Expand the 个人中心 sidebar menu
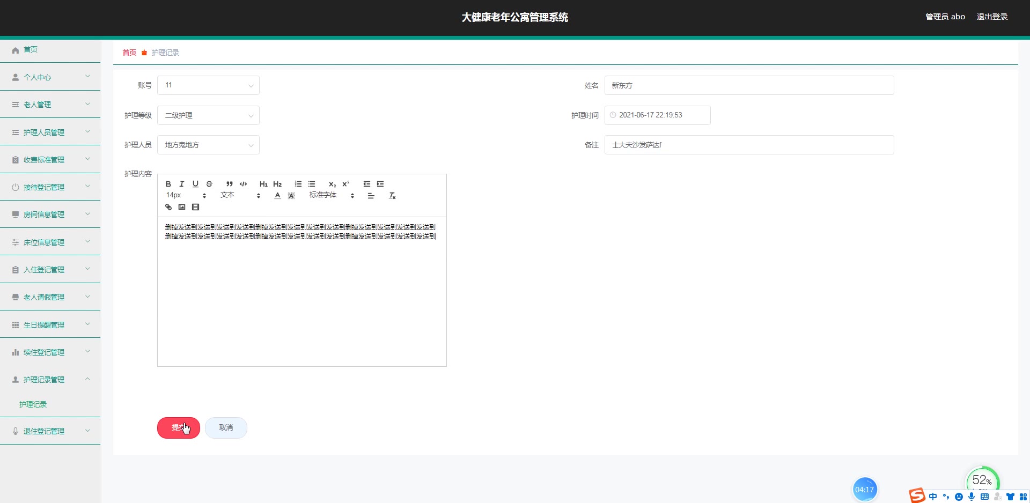 (50, 77)
